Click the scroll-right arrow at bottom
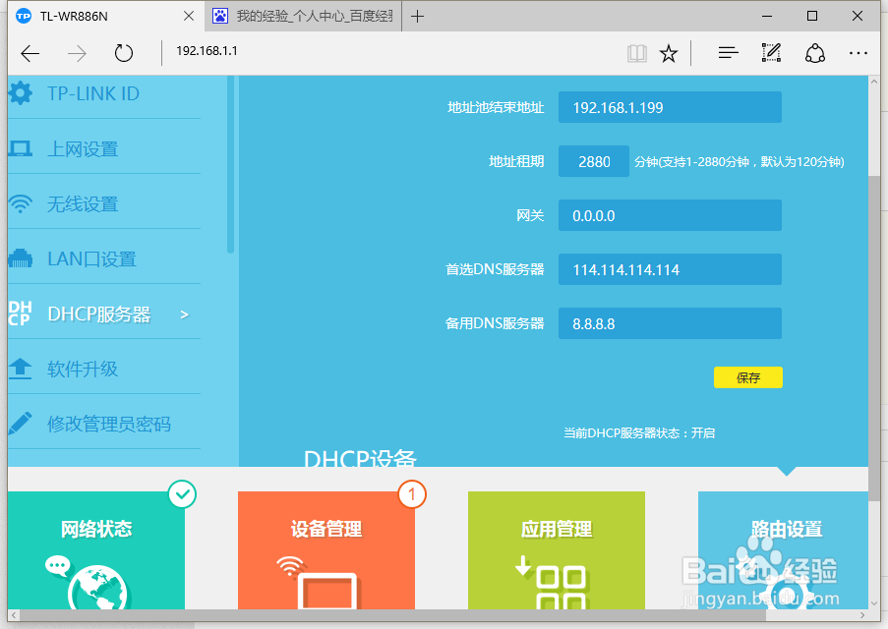Image resolution: width=888 pixels, height=629 pixels. (862, 615)
